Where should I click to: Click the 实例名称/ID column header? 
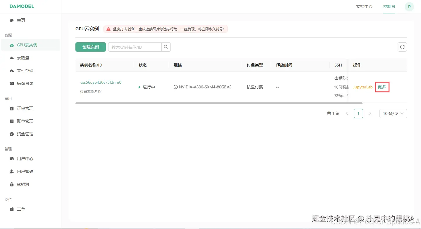[91, 65]
